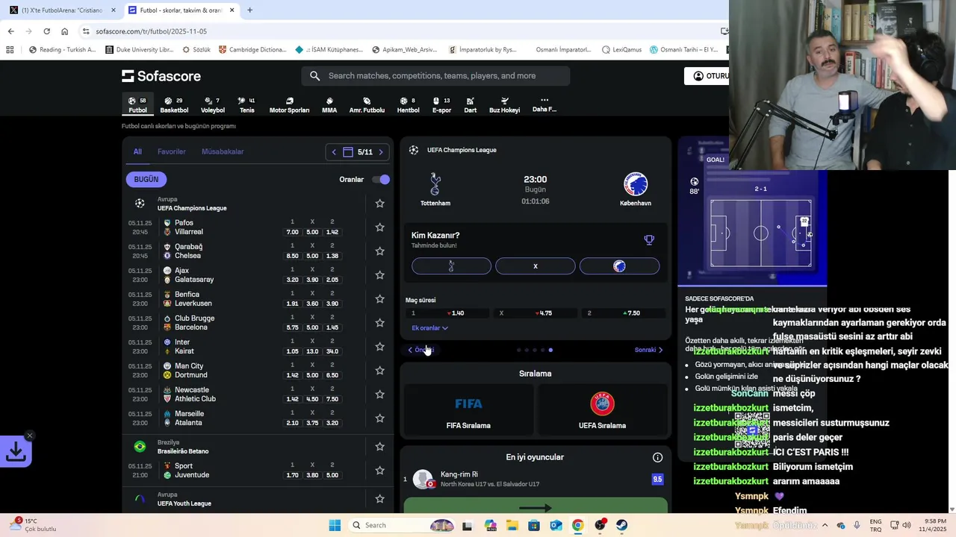Select the Hentbol sport icon
Image resolution: width=956 pixels, height=537 pixels.
pos(408,104)
